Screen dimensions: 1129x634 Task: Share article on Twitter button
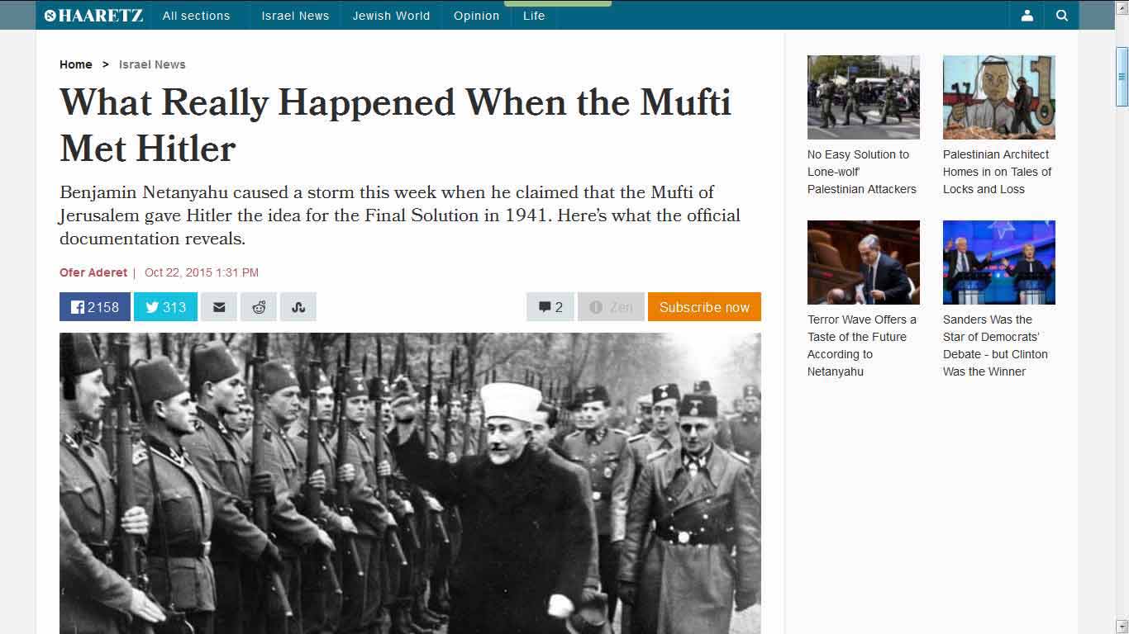(x=165, y=307)
